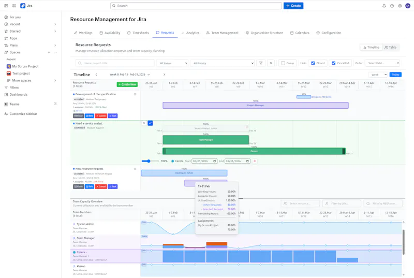Open the Availability tab

pos(110,33)
